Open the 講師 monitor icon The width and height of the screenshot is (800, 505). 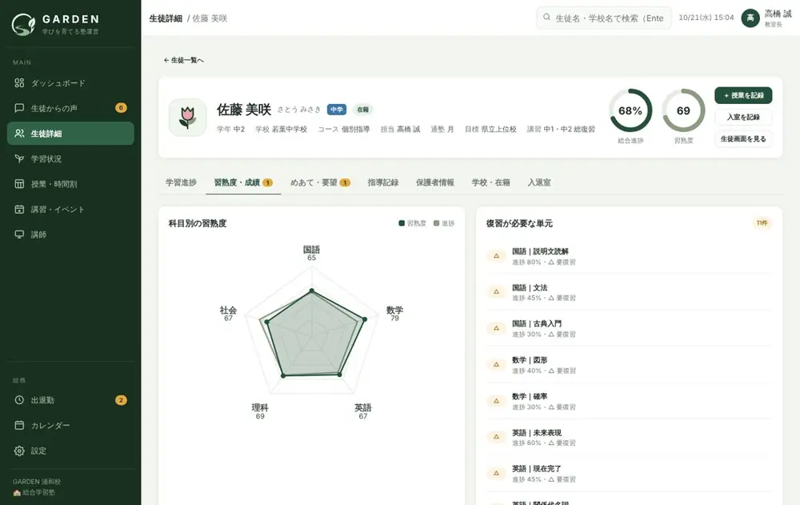pyautogui.click(x=19, y=234)
